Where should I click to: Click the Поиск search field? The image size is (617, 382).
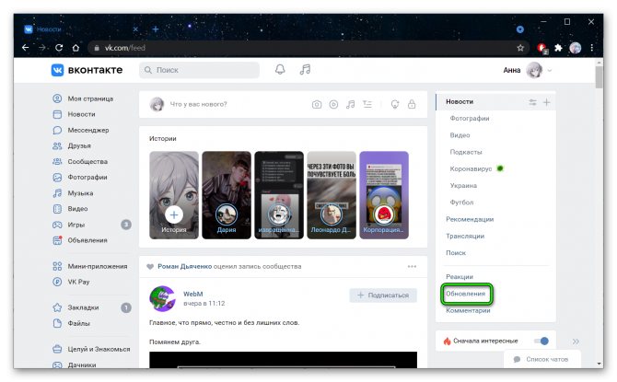tap(199, 70)
